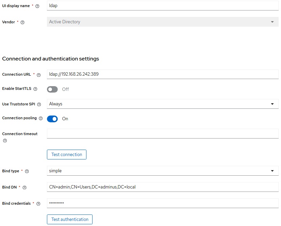Click the Connection URL label text
The height and width of the screenshot is (226, 281).
click(x=17, y=74)
